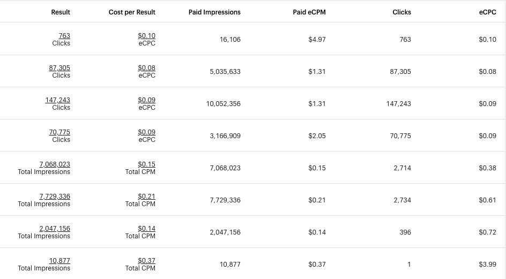Sort by the Paid Impressions header
Image resolution: width=506 pixels, height=279 pixels.
coord(214,12)
